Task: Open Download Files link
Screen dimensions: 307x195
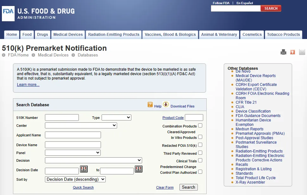Action: (183, 106)
